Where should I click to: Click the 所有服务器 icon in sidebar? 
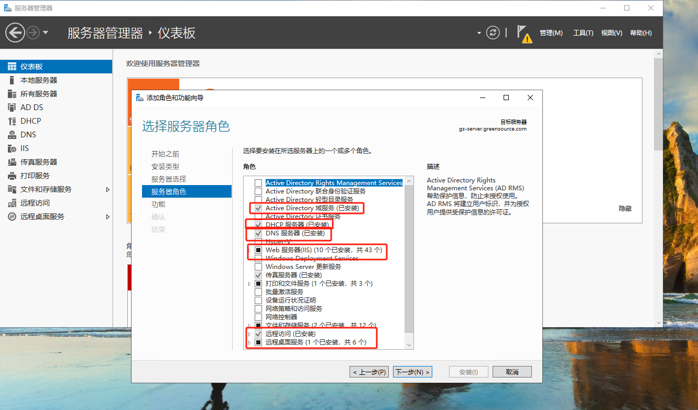12,94
